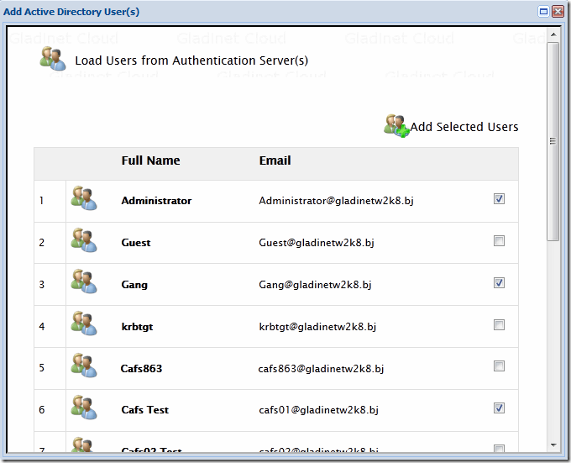Screen dimensions: 571x463
Task: Click the scrollbar up arrow
Action: pos(553,34)
